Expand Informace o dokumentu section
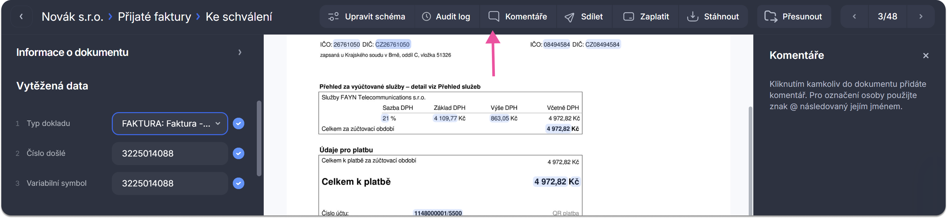 tap(240, 53)
